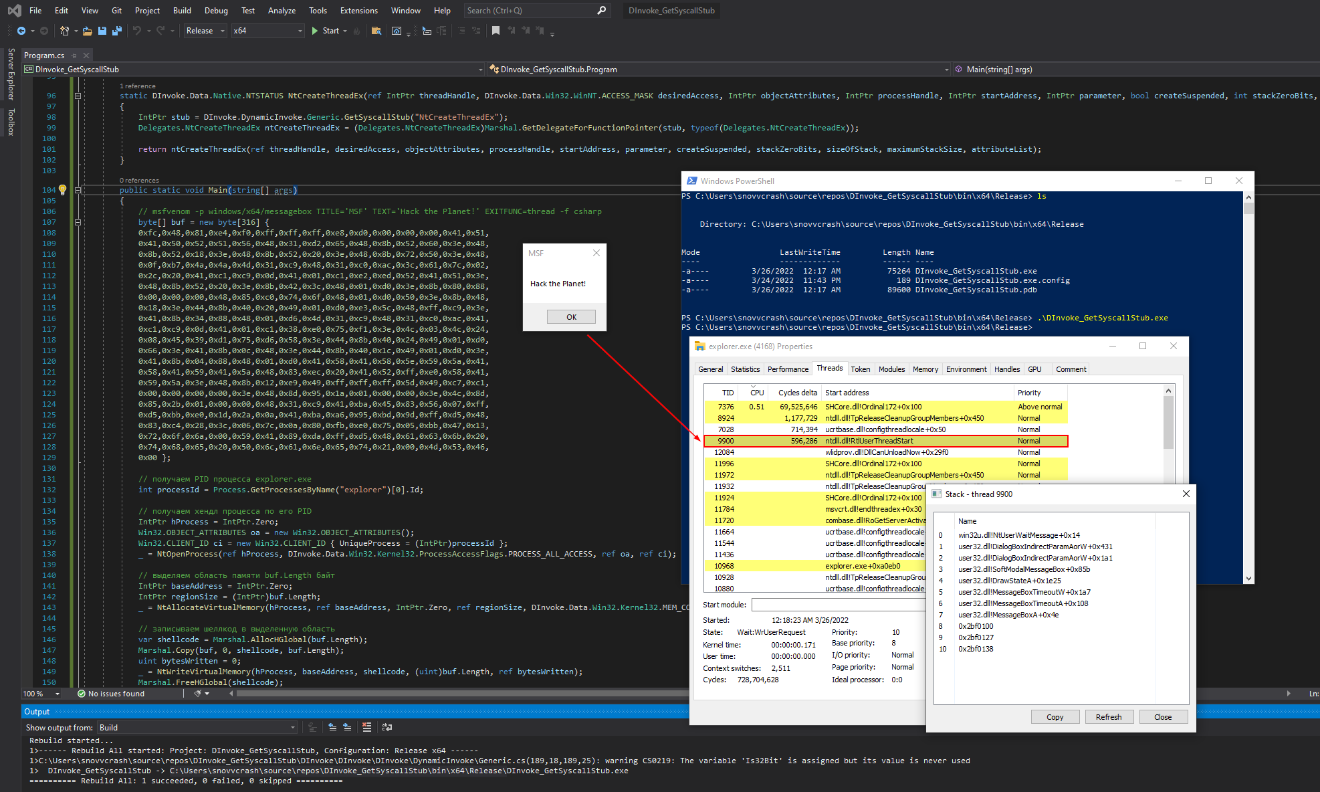Viewport: 1320px width, 792px height.
Task: Click the Open File folder icon
Action: click(87, 31)
